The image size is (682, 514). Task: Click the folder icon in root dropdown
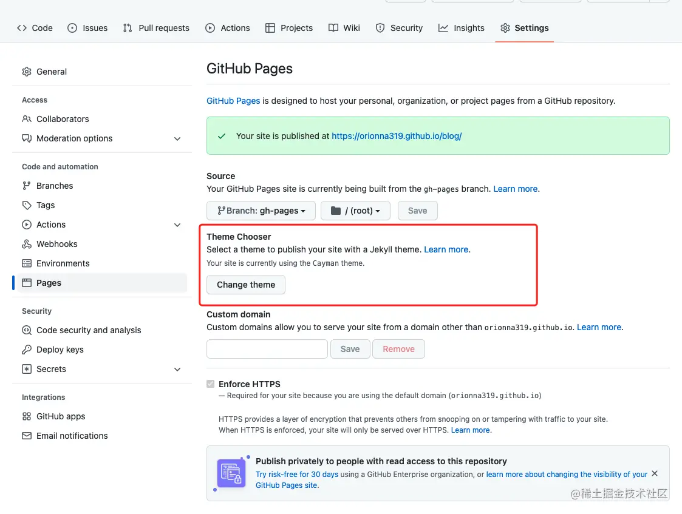(336, 211)
